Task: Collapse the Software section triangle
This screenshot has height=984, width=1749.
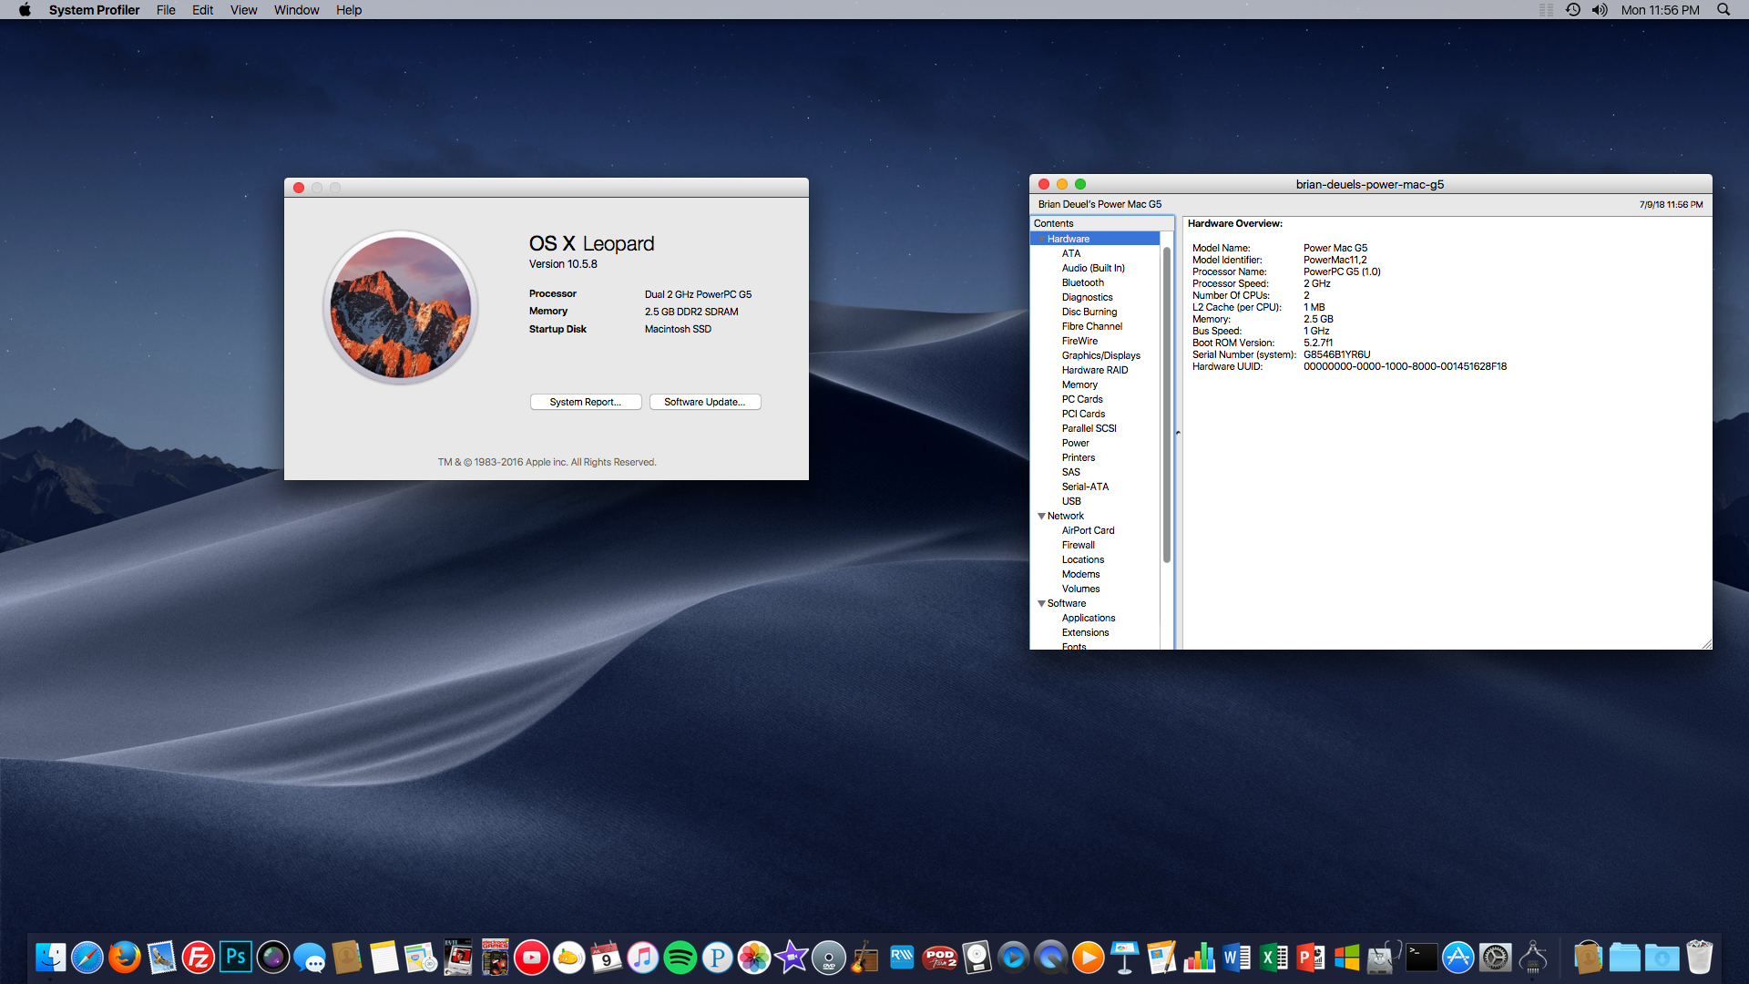Action: [x=1041, y=603]
